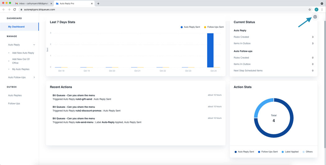Click Next Step Scheduled Items row
This screenshot has width=326, height=165.
[x=274, y=71]
